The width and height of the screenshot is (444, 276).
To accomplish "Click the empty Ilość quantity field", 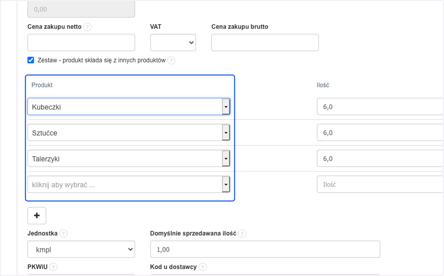I will click(x=380, y=185).
